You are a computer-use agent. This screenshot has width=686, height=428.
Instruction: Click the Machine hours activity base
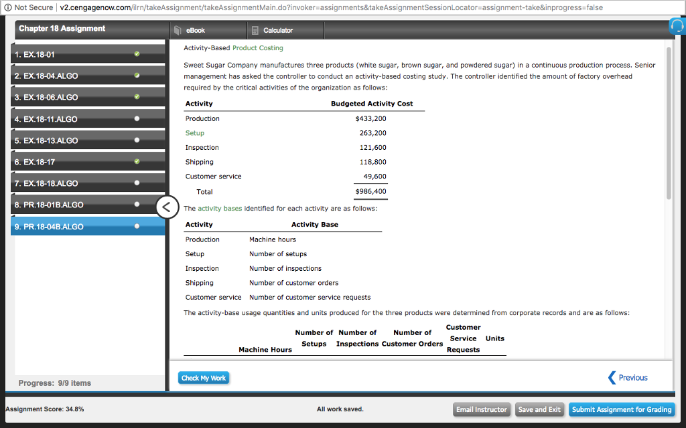273,239
